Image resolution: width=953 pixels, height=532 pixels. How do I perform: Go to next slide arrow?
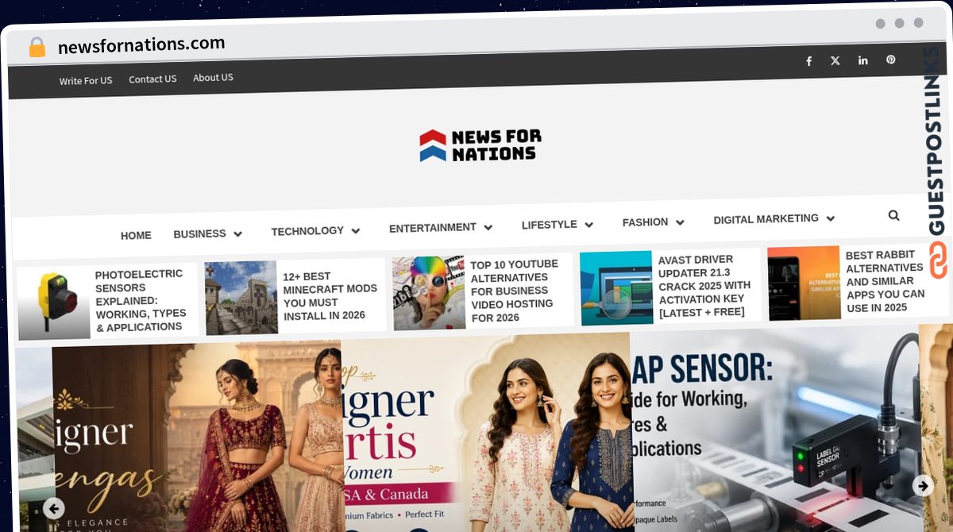[x=923, y=486]
